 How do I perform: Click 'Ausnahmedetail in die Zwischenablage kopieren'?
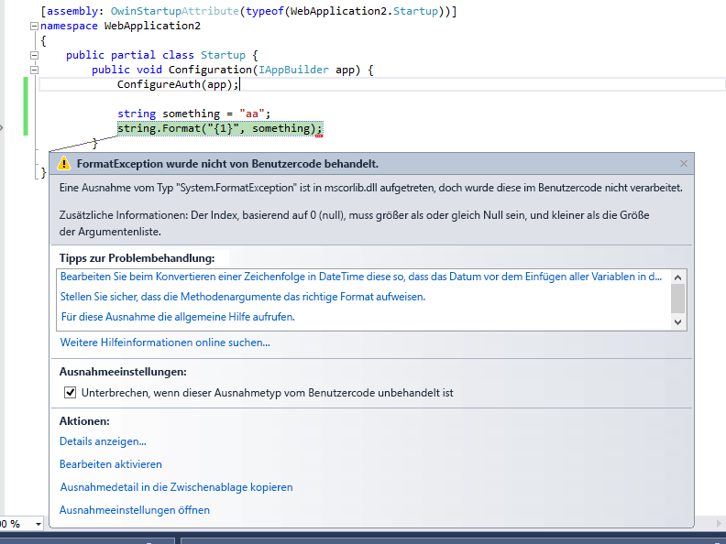click(176, 487)
